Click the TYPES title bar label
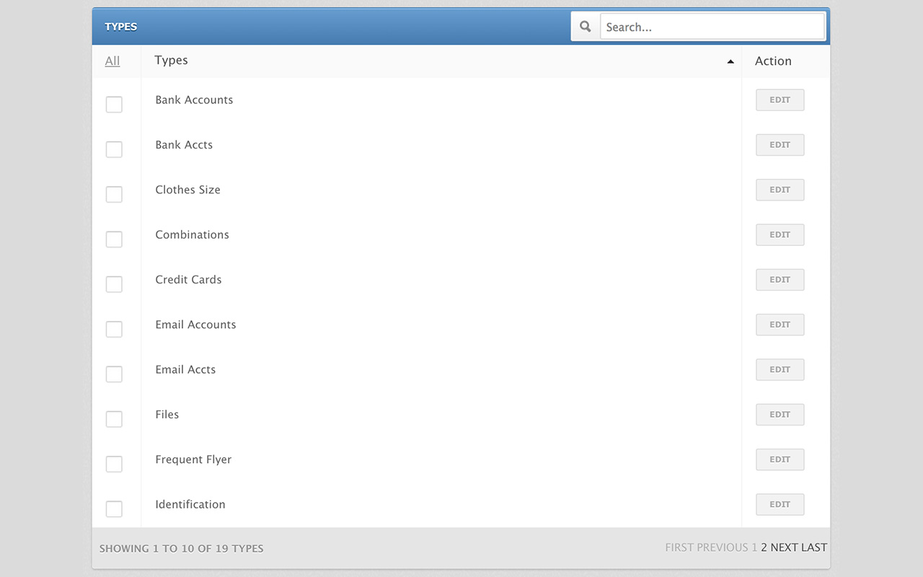 click(120, 27)
